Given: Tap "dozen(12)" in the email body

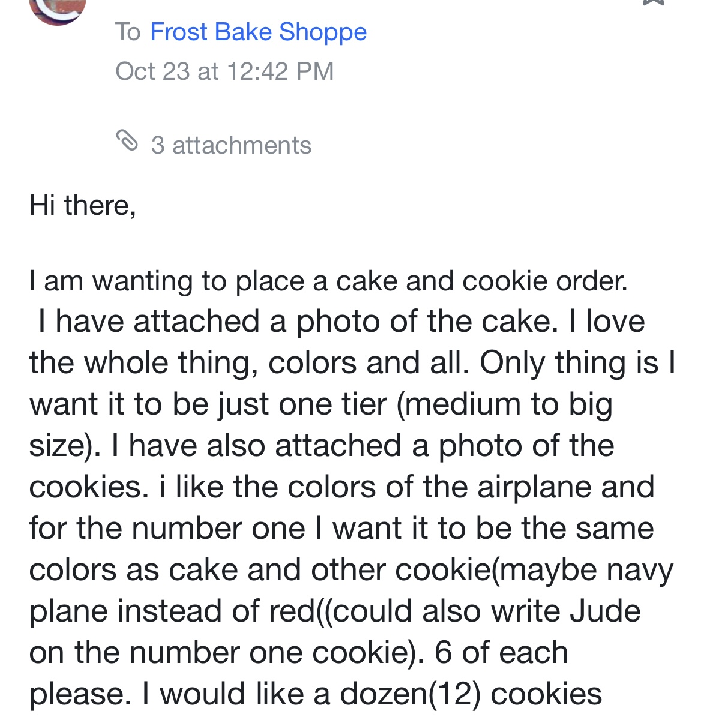Looking at the screenshot, I should (411, 694).
